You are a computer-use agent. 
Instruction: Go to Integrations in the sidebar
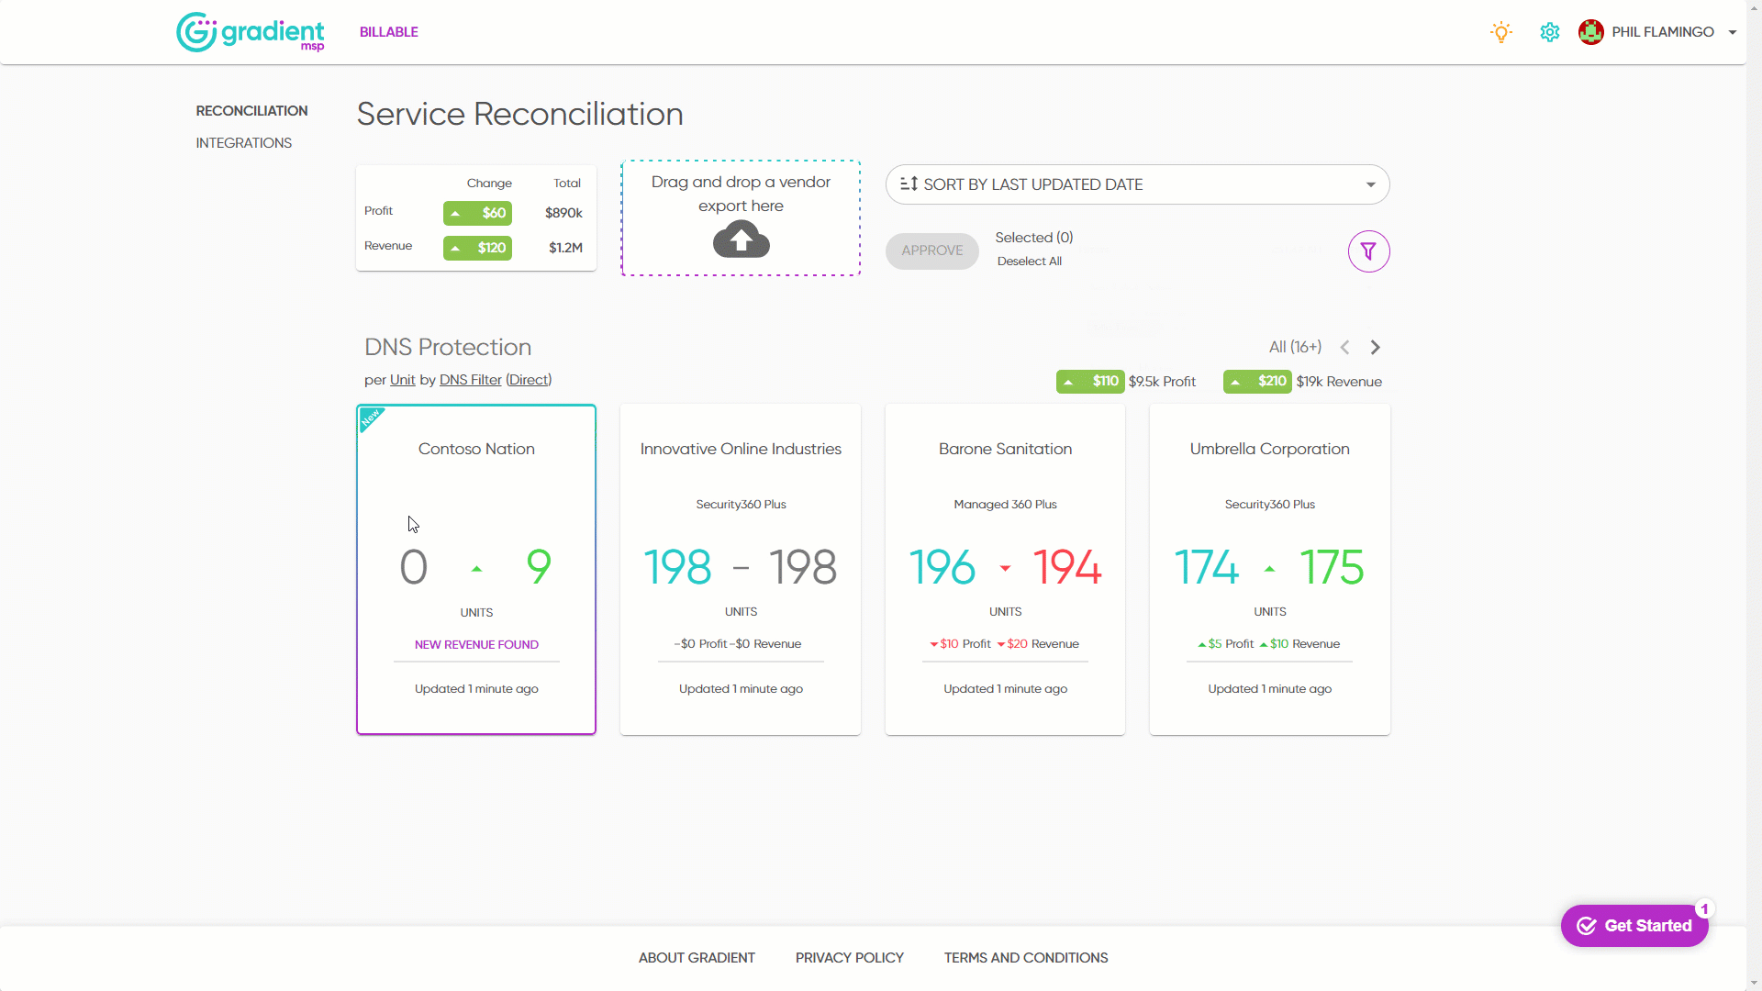click(243, 142)
